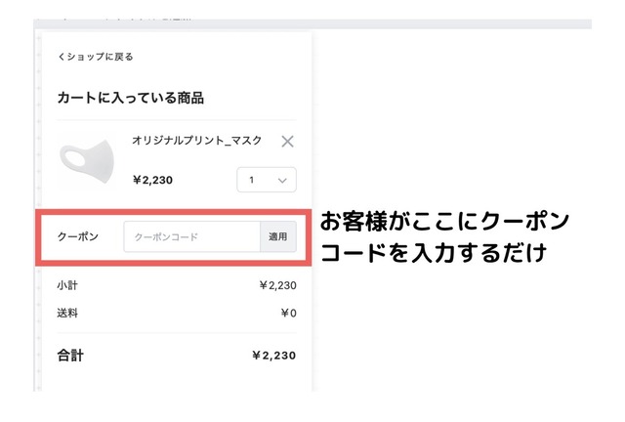Click the 合計 total label

tap(70, 356)
